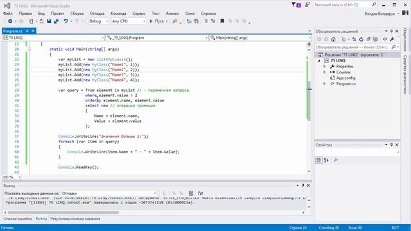Open the Отладка menu
411x231 pixels.
(x=97, y=13)
